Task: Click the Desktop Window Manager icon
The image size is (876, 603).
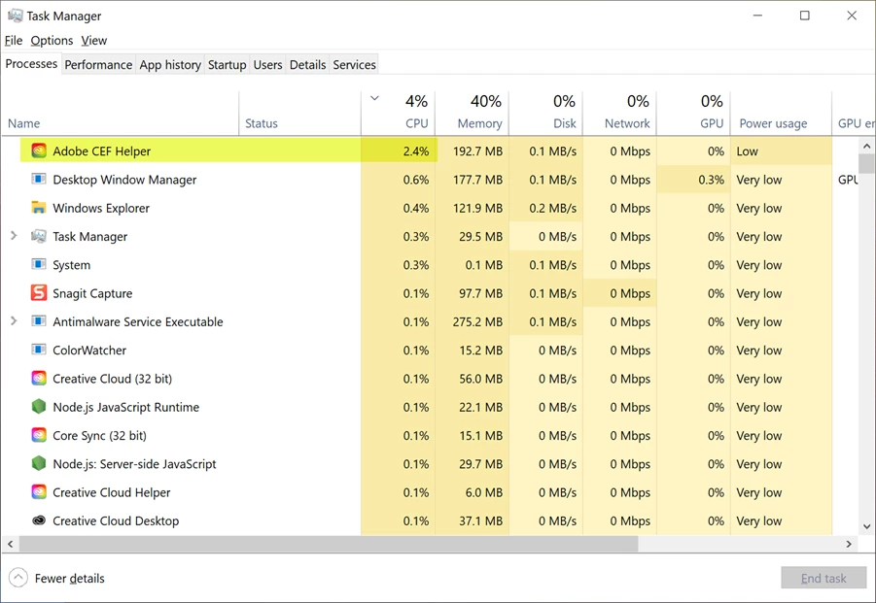Action: 39,179
